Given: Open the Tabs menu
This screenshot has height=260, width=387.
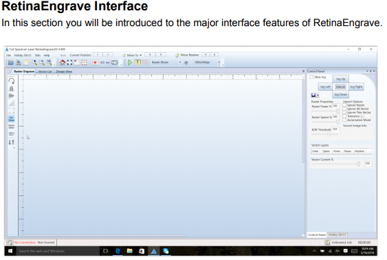Looking at the screenshot, I should (x=38, y=55).
